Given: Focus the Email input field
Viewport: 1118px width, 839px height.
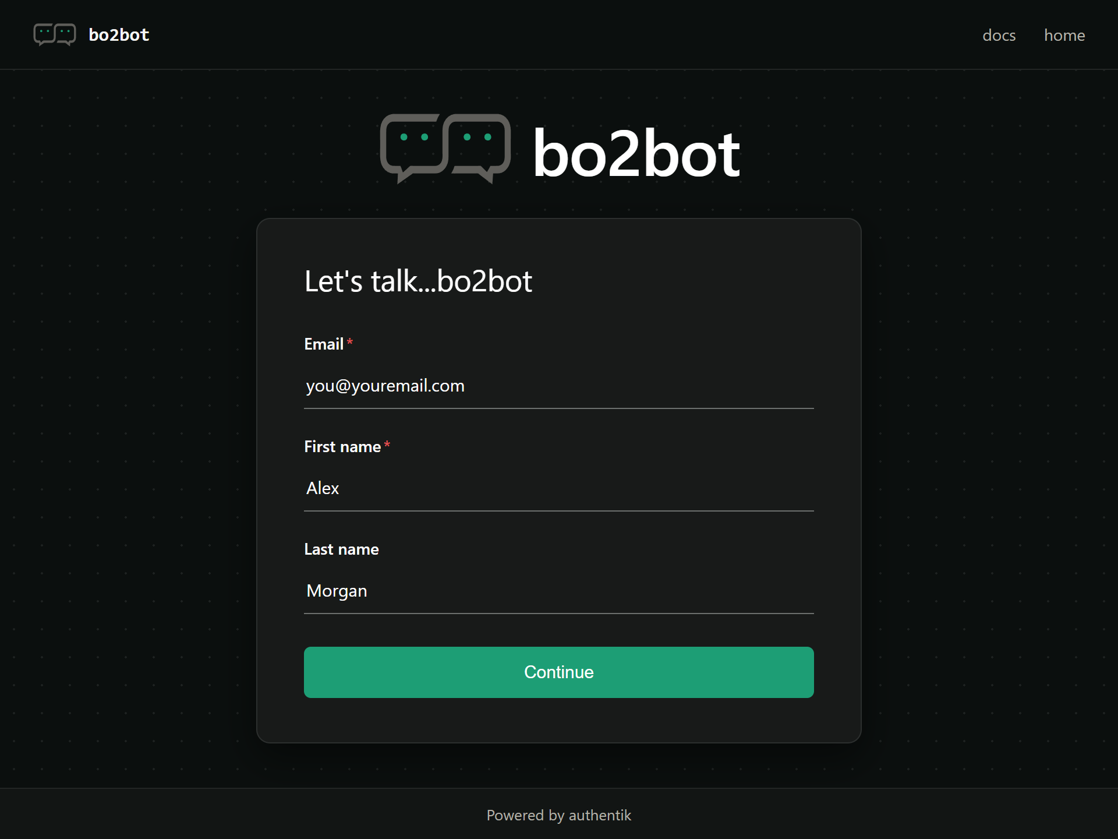Looking at the screenshot, I should pos(559,386).
